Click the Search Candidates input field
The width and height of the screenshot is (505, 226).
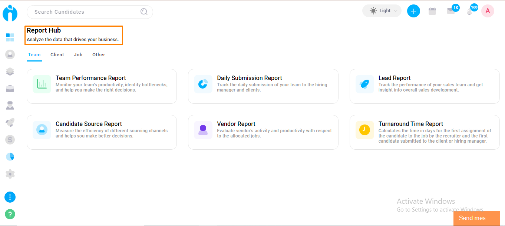click(85, 12)
